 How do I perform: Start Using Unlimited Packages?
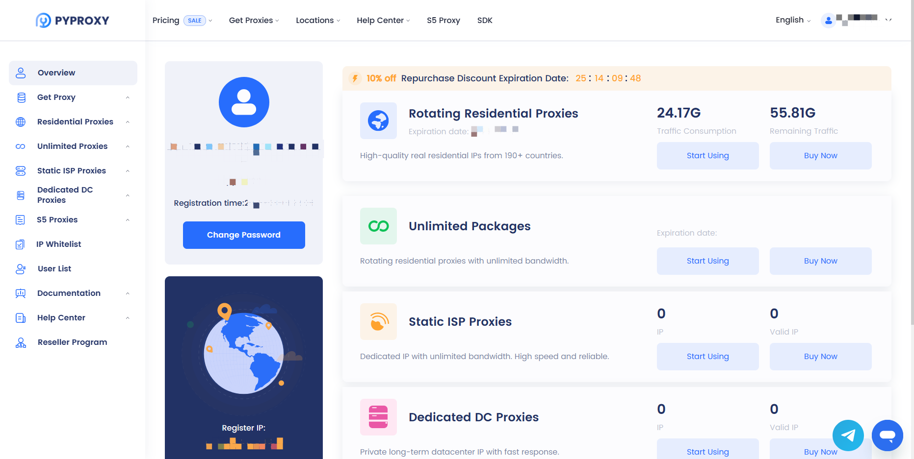pos(708,261)
